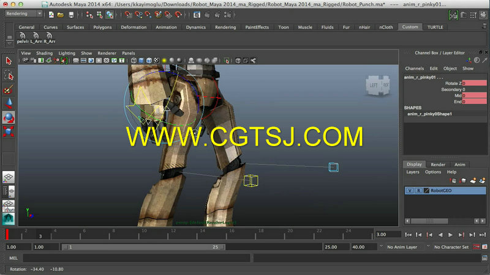Click the view cube LEFT face
The height and width of the screenshot is (275, 490).
(x=374, y=85)
